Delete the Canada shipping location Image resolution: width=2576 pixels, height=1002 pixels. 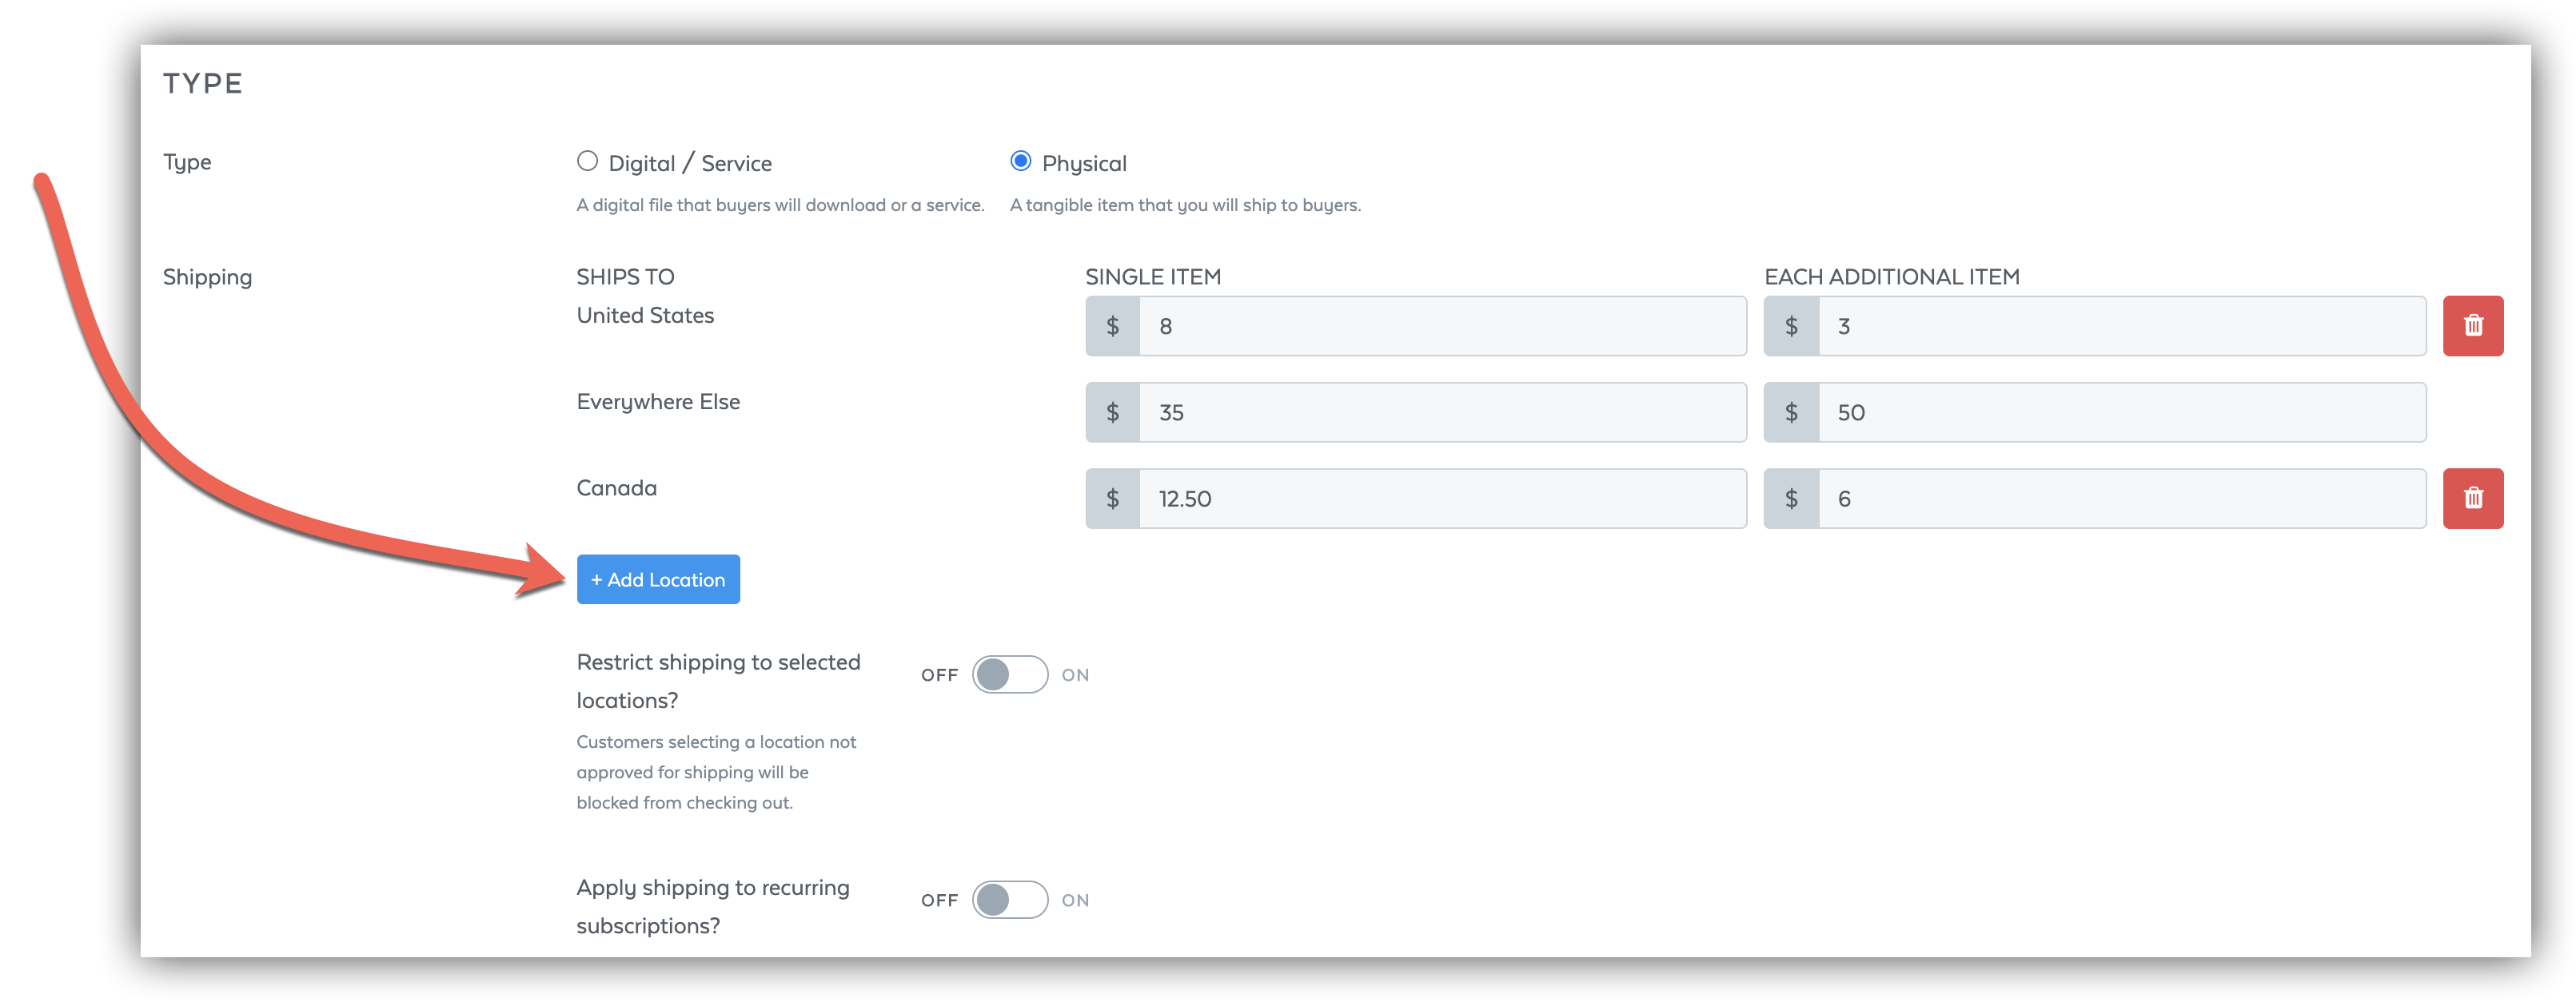(x=2473, y=498)
